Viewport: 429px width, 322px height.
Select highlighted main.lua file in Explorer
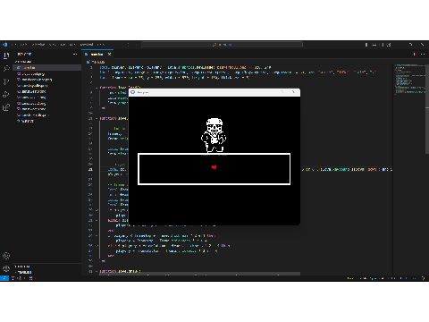click(x=47, y=68)
